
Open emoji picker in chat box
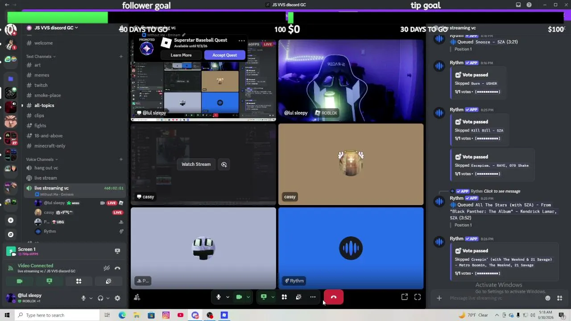pyautogui.click(x=548, y=298)
